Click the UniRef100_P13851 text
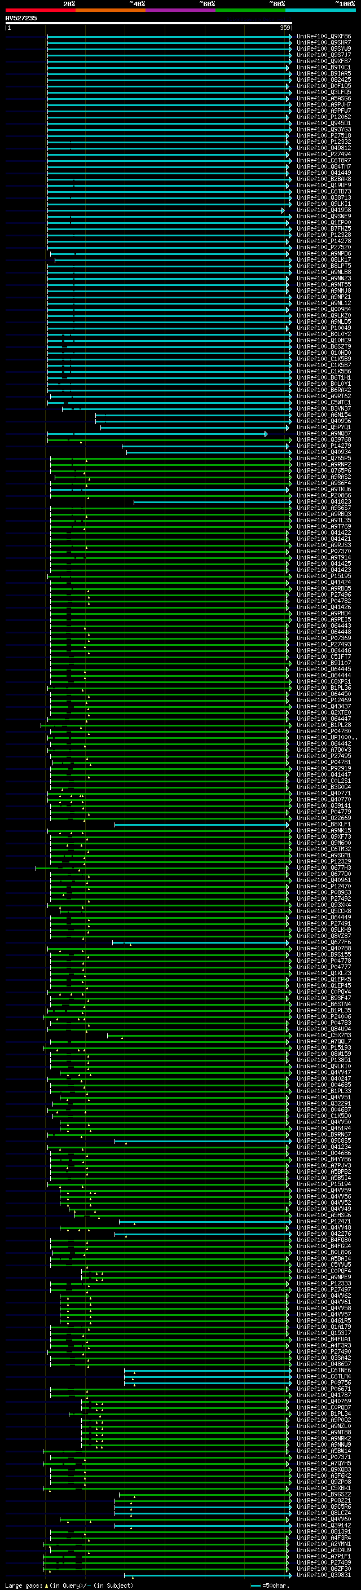361x1590 pixels. (x=323, y=1060)
